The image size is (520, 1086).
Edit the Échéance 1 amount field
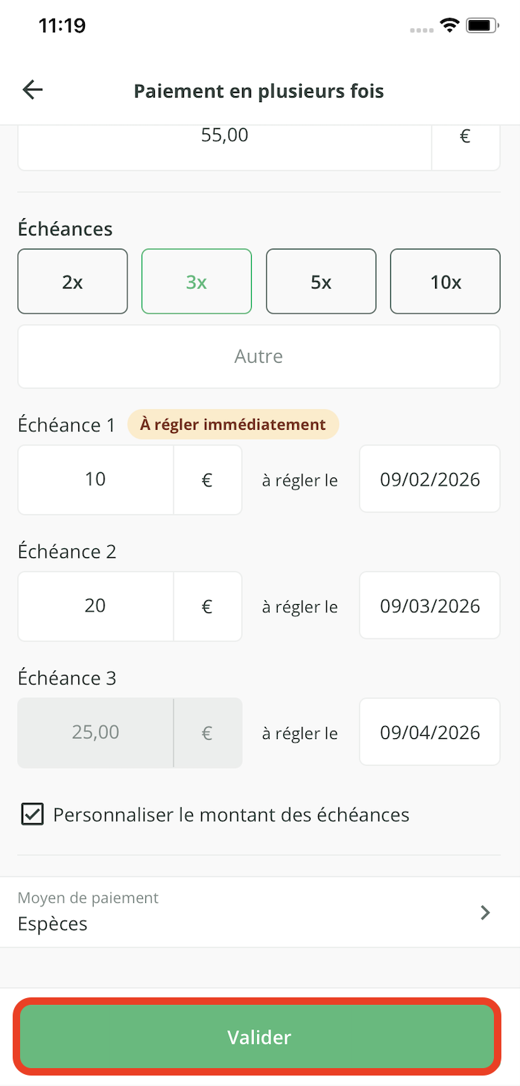point(95,480)
